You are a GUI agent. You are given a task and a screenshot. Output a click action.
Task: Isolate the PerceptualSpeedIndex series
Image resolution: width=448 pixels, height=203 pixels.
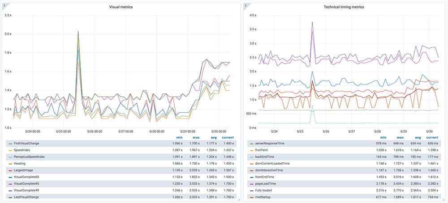pyautogui.click(x=29, y=157)
